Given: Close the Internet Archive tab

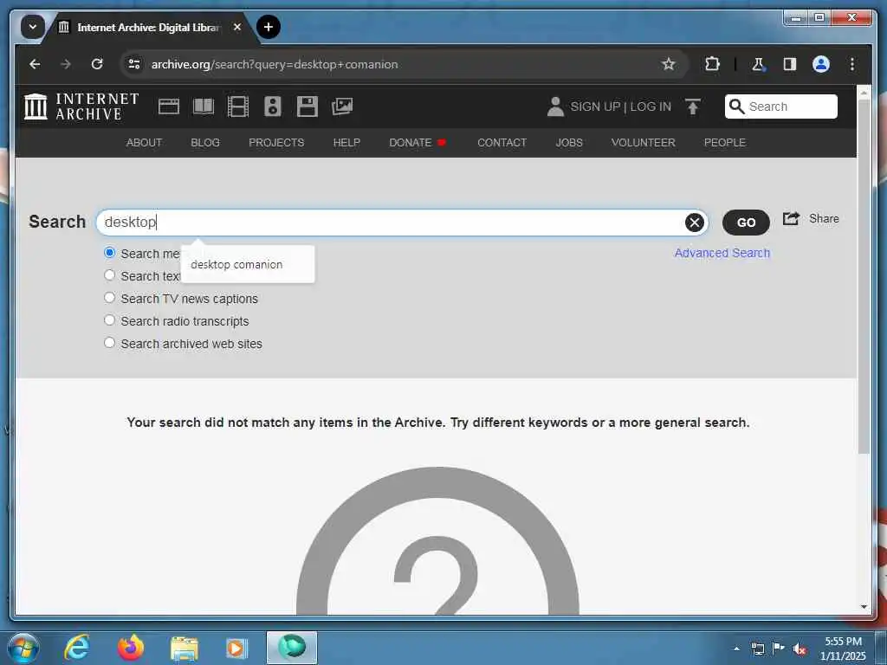Looking at the screenshot, I should [x=237, y=27].
